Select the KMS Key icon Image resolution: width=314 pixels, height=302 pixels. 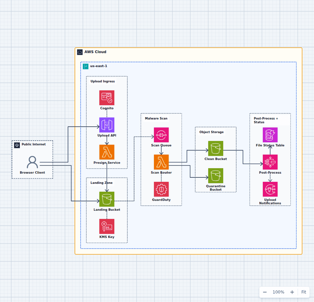[107, 226]
